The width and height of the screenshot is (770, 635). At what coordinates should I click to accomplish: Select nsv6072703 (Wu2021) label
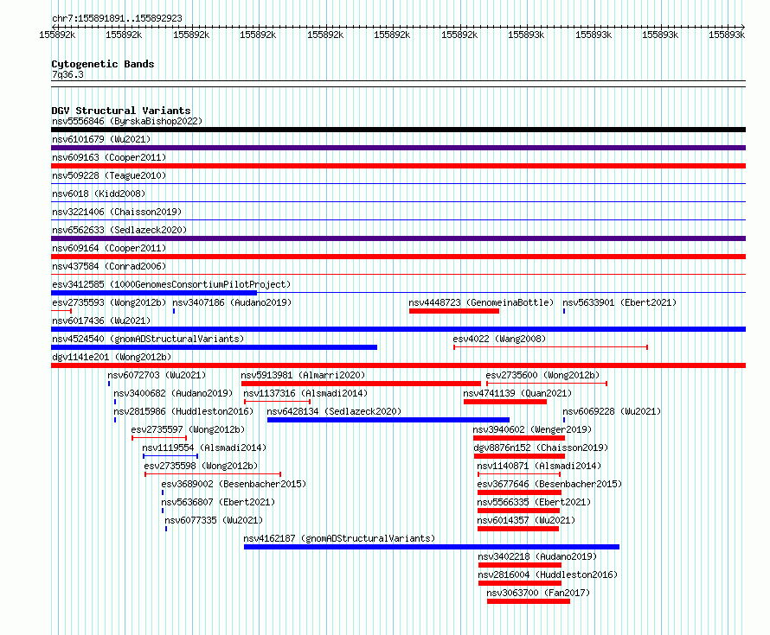coord(157,375)
